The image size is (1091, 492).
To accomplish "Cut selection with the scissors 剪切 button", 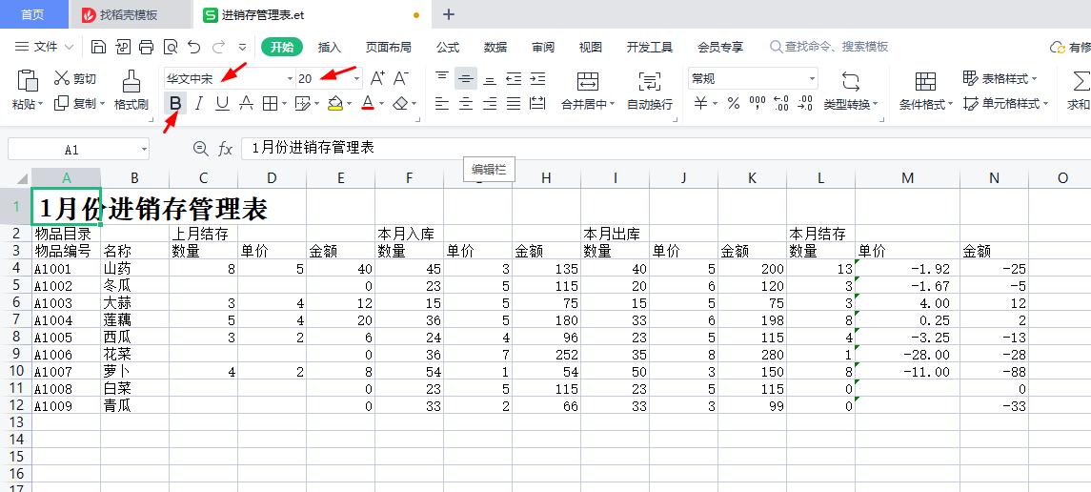I will coord(75,78).
